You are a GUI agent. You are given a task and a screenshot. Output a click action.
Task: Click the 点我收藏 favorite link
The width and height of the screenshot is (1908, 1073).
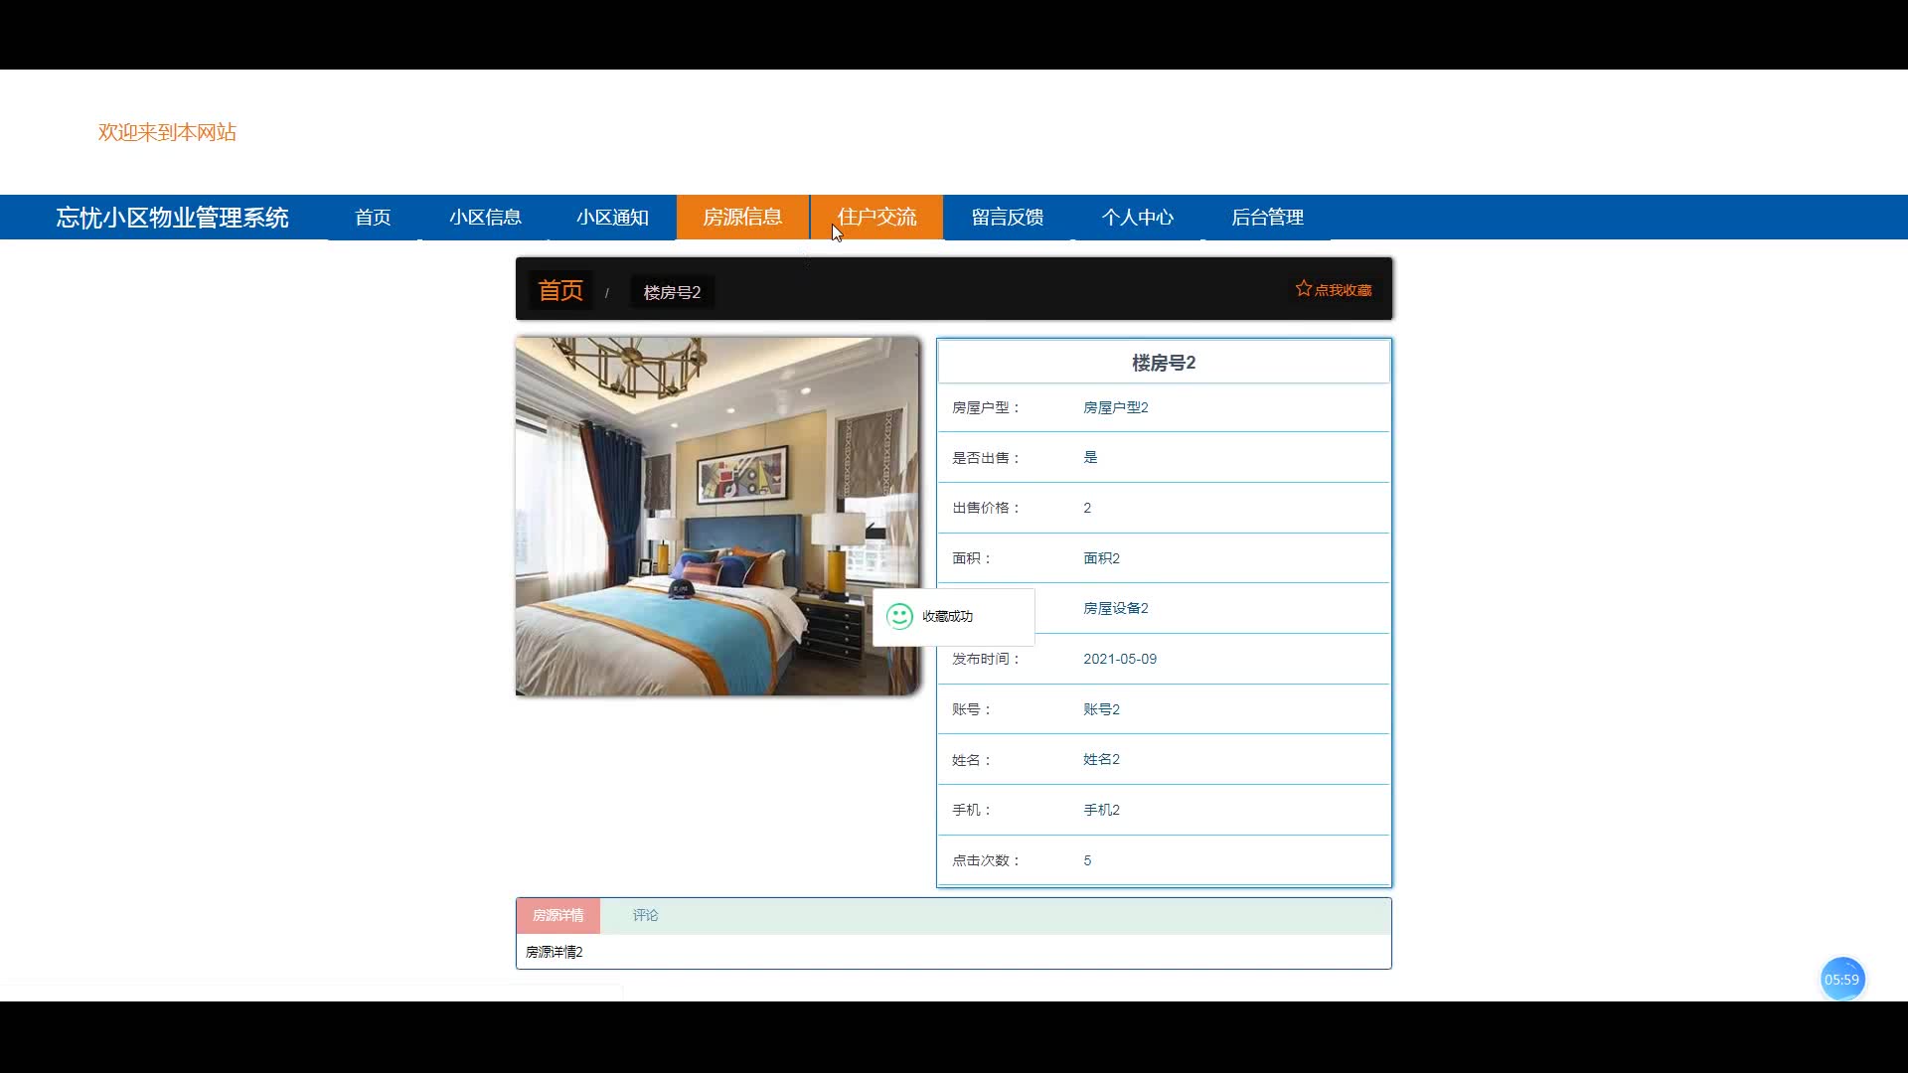tap(1334, 289)
